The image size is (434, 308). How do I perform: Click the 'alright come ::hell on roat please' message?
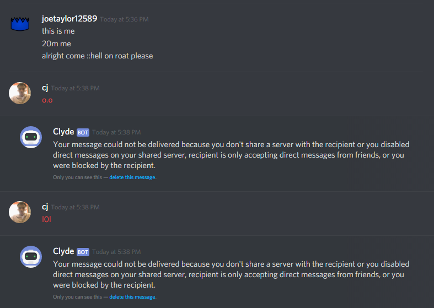tap(98, 56)
